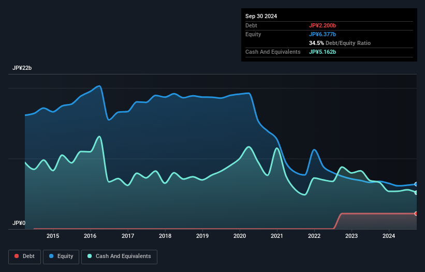425x272 pixels.
Task: Click the 2016 axis label
Action: point(90,236)
